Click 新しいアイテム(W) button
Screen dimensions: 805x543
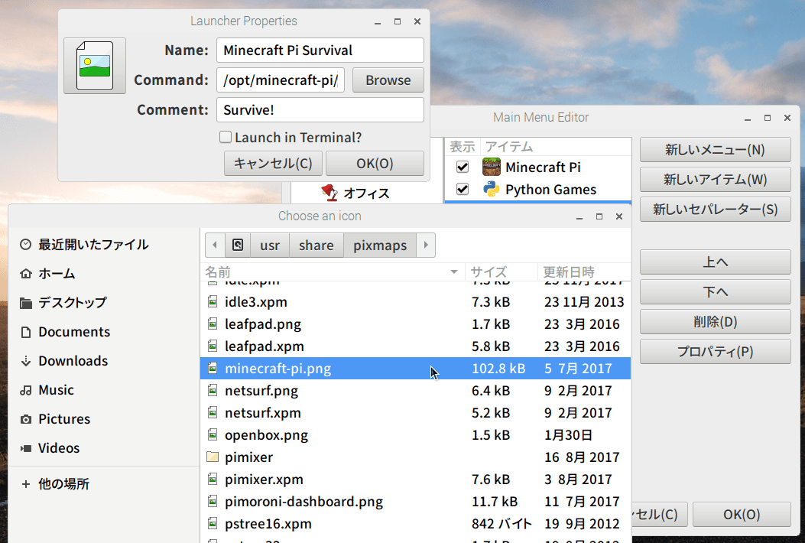click(x=715, y=179)
